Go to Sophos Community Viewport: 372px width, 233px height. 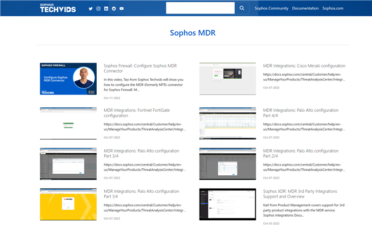pos(271,9)
